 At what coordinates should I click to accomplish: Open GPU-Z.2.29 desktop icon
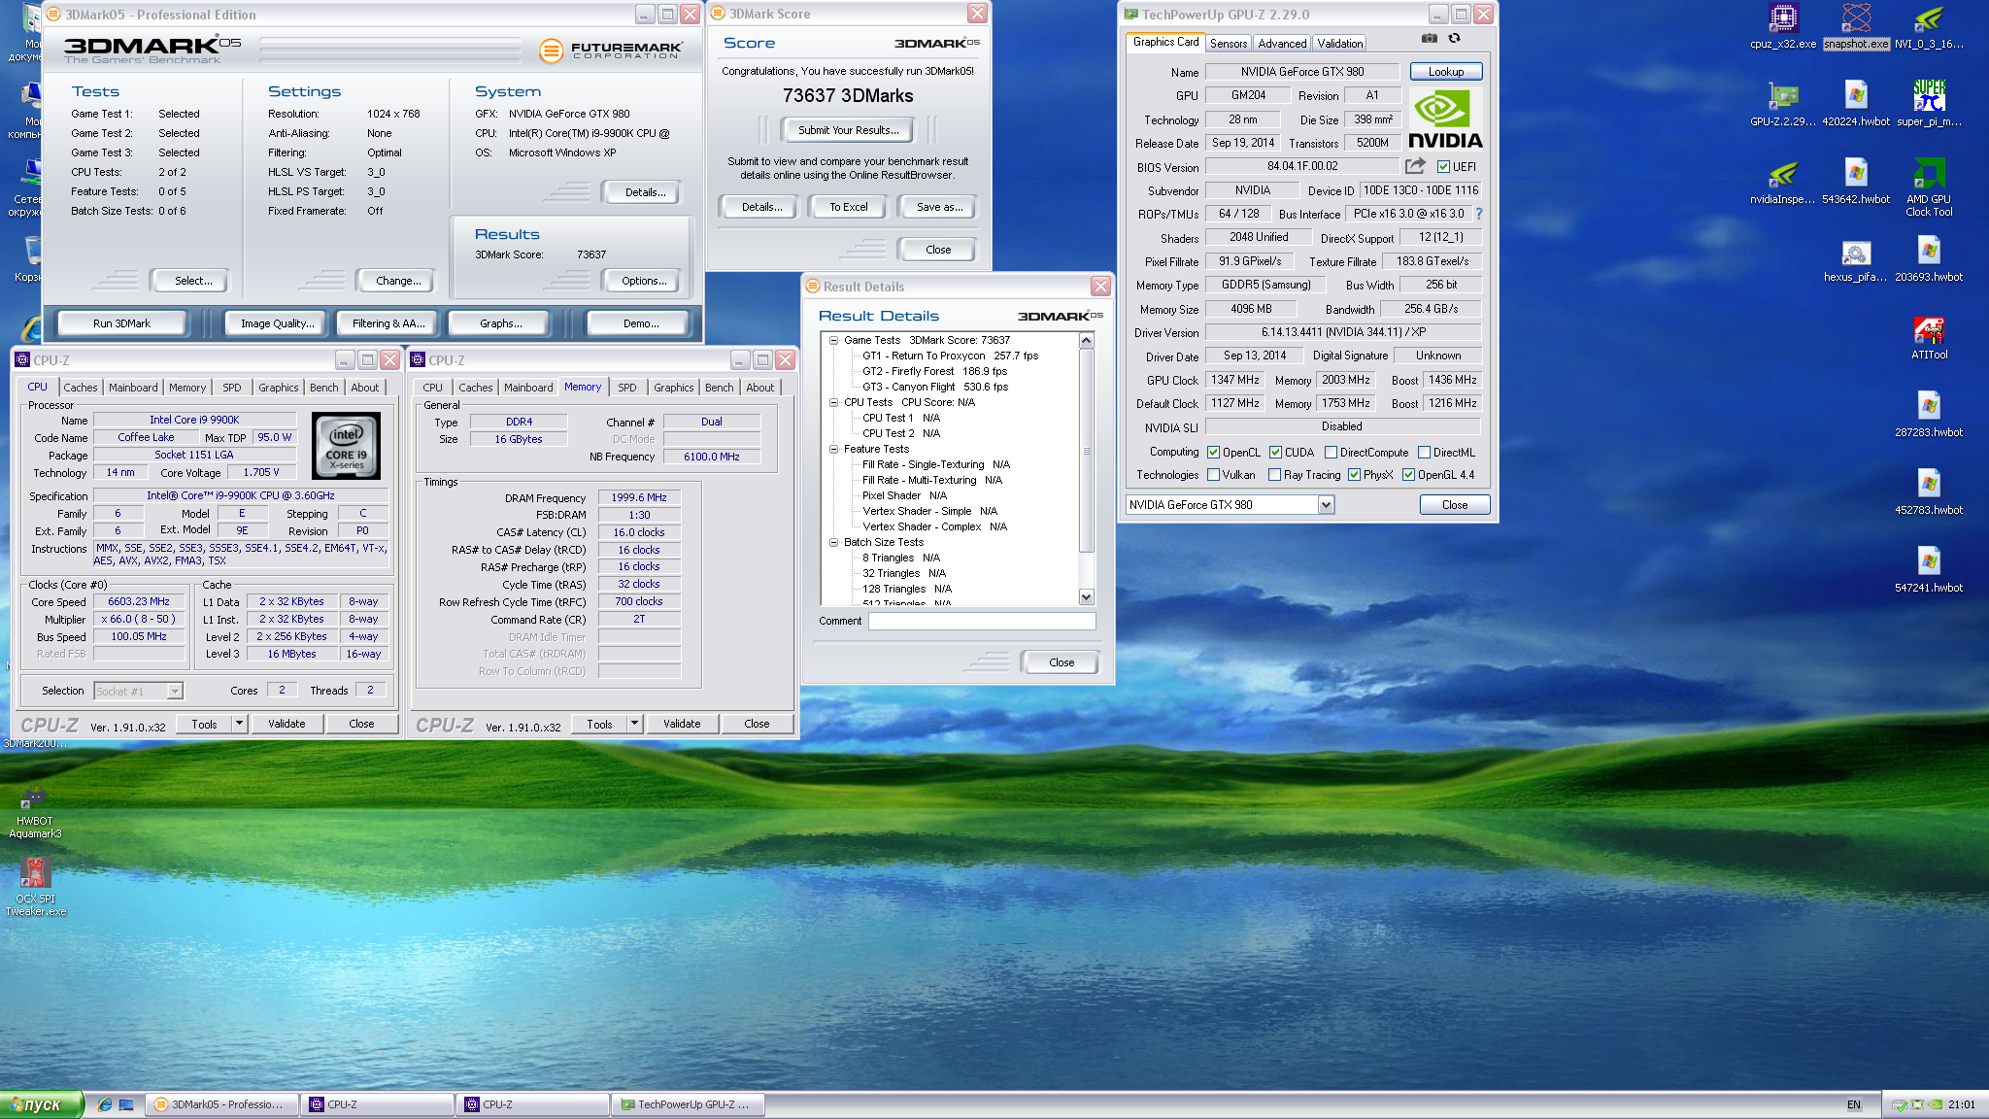point(1782,104)
